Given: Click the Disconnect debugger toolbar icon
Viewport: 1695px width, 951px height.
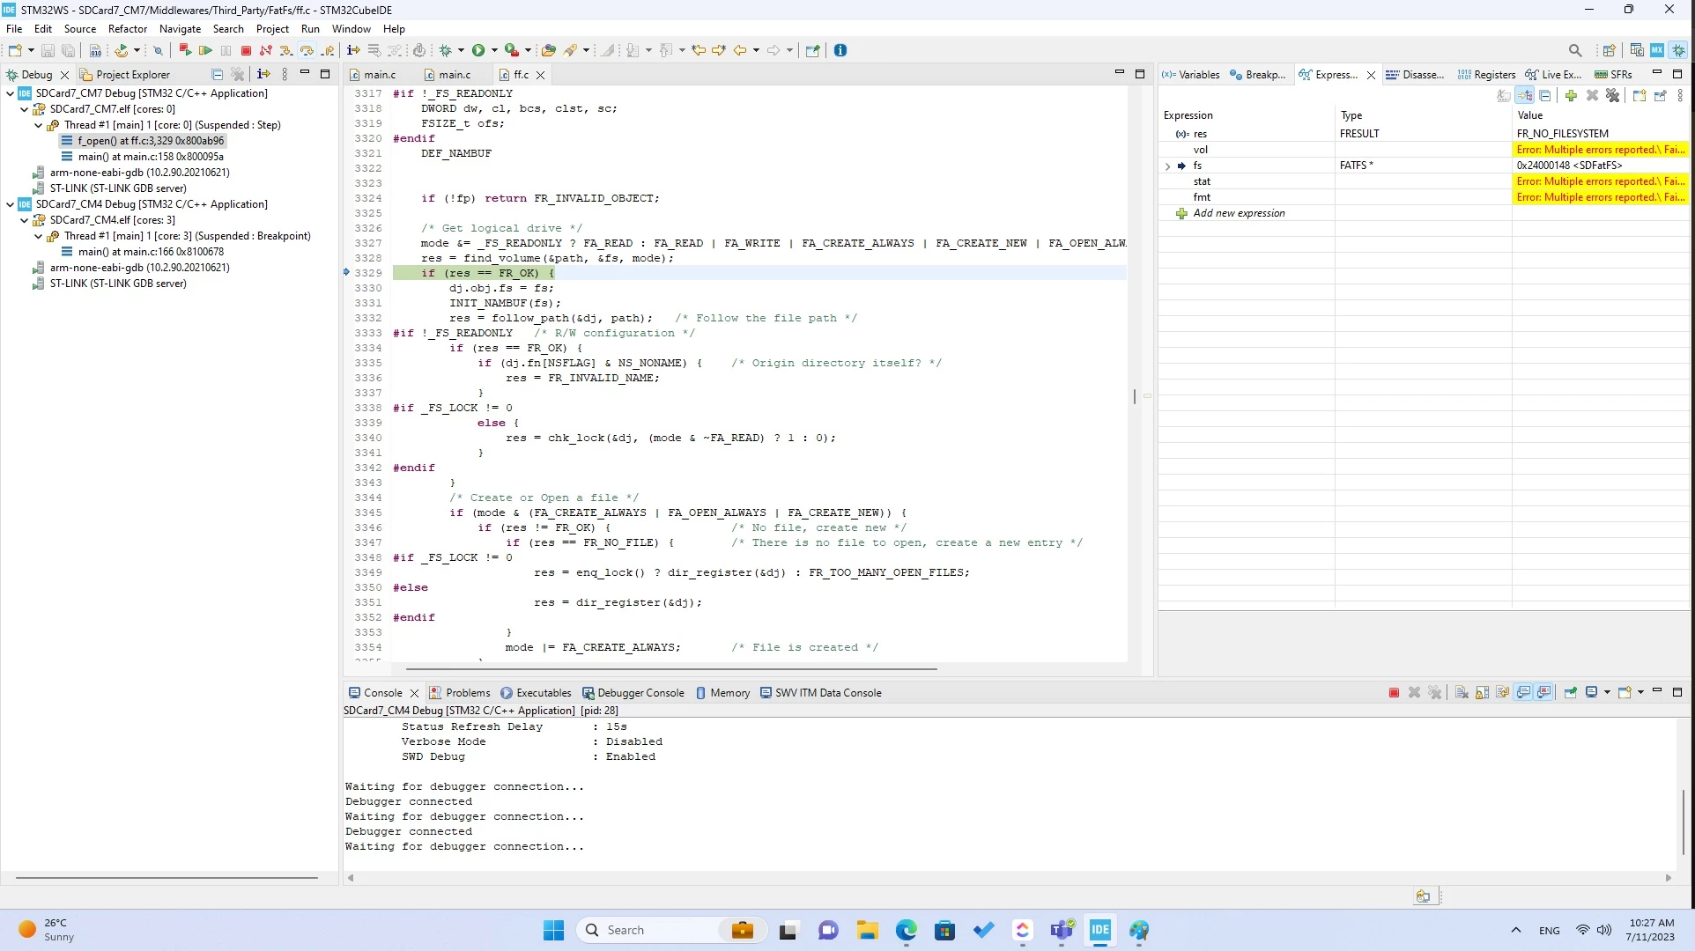Looking at the screenshot, I should click(x=266, y=50).
